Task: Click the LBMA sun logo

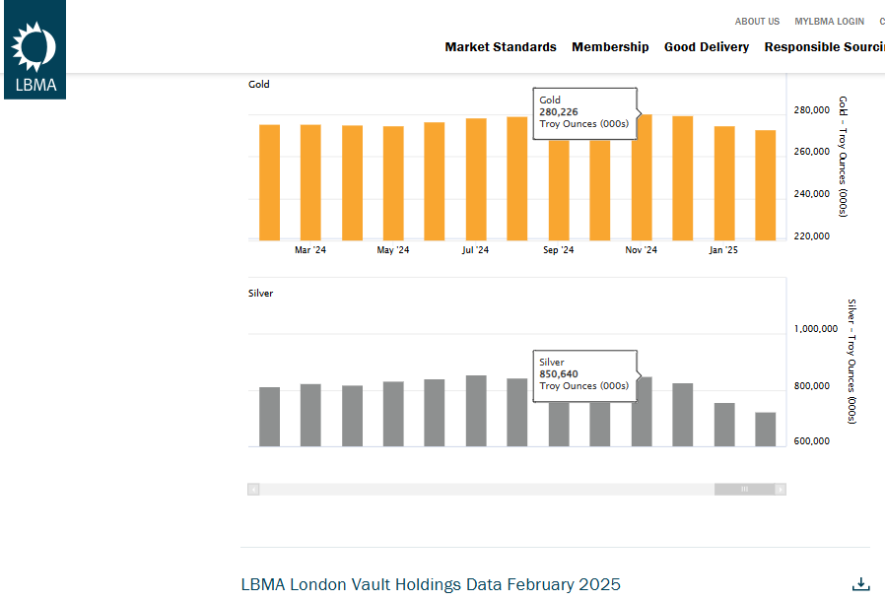Action: tap(34, 49)
